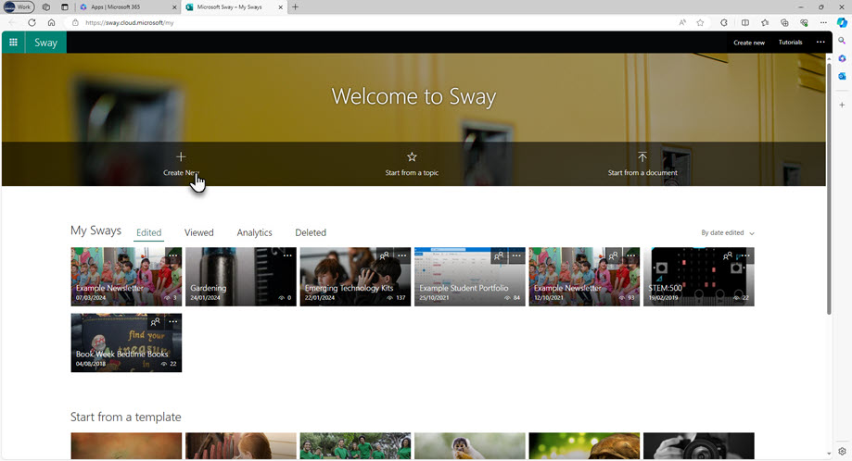Click share icon on Book Week Bedtime Books card
Viewport: 852px width, 461px height.
pos(156,321)
